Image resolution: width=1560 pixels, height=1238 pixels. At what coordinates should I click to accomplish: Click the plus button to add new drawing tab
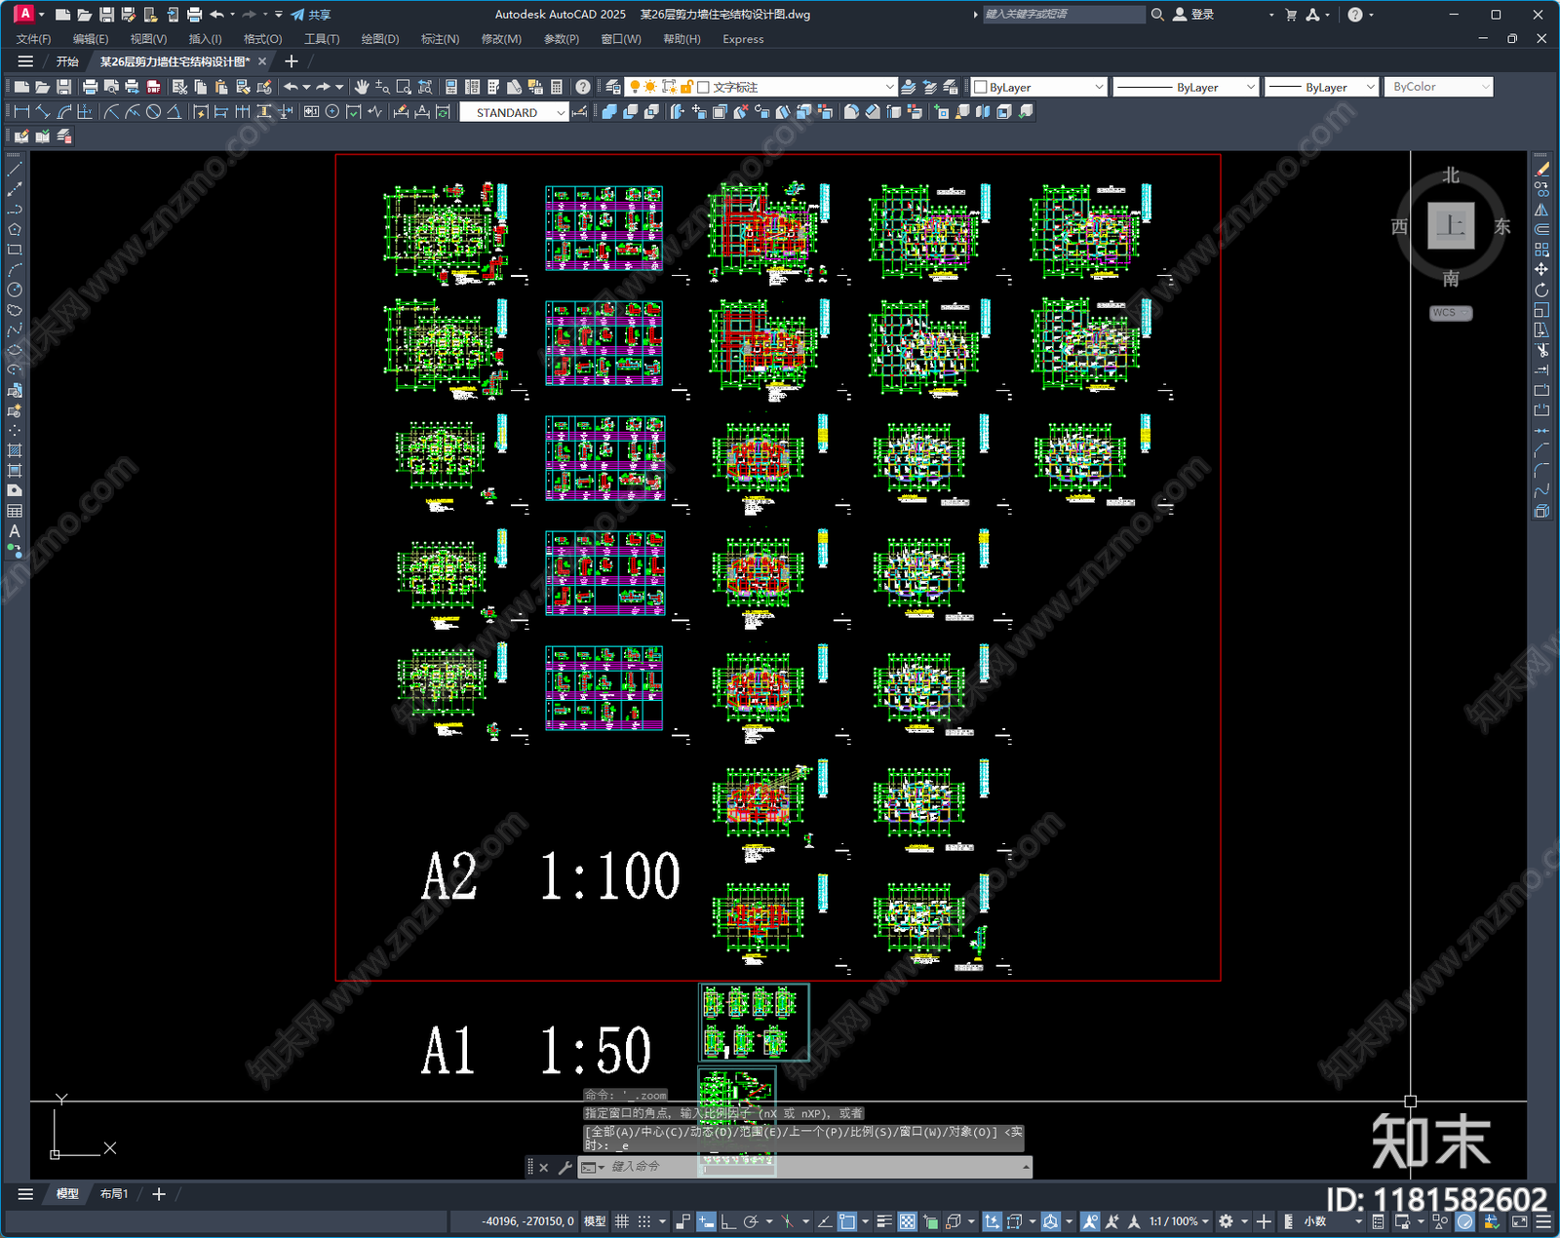(x=291, y=61)
